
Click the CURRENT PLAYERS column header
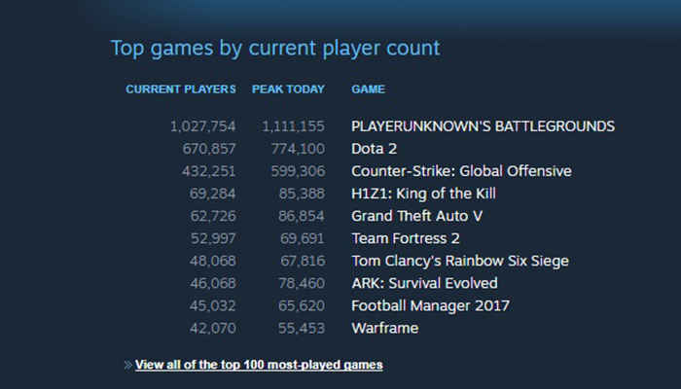(181, 89)
